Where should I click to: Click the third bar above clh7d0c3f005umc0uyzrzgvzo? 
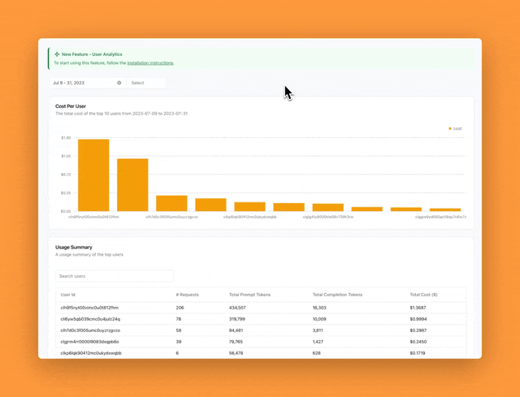click(x=171, y=203)
